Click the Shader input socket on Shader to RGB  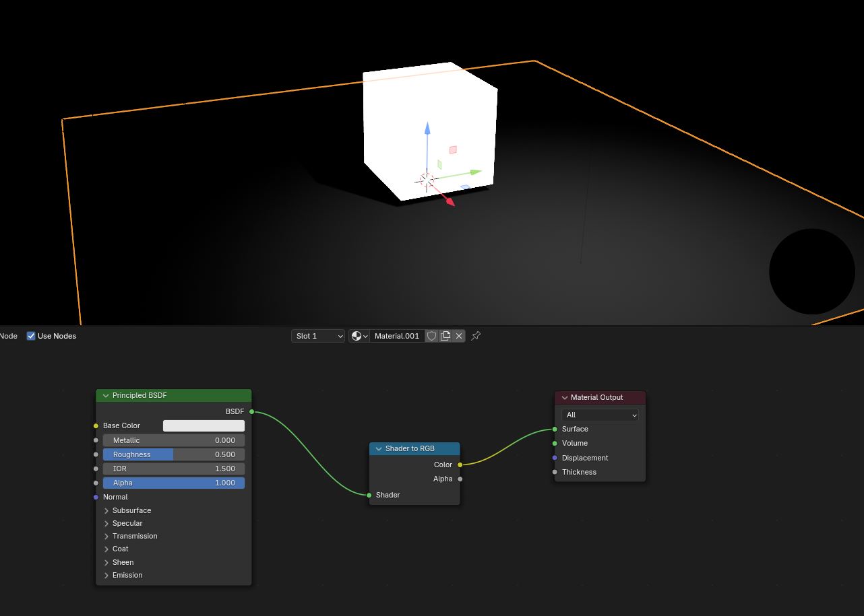coord(369,495)
